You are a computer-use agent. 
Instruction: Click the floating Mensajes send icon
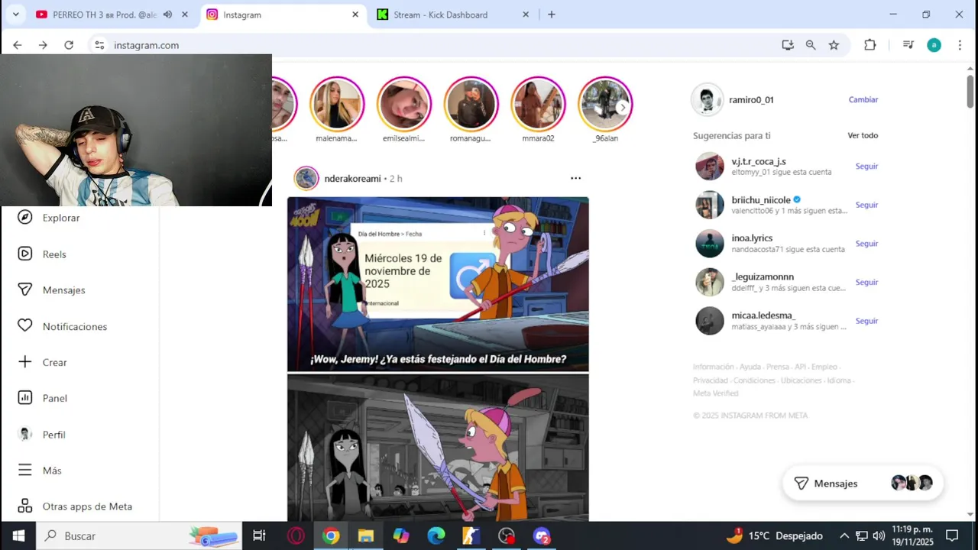802,484
